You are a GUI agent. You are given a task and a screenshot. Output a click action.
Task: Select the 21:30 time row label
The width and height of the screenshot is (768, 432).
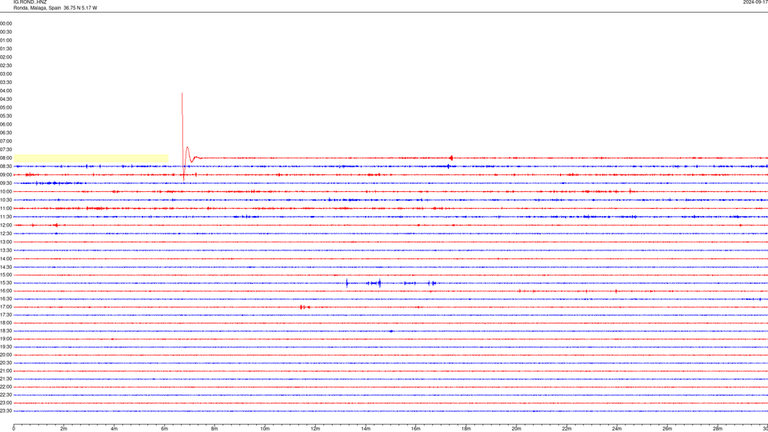click(x=6, y=379)
